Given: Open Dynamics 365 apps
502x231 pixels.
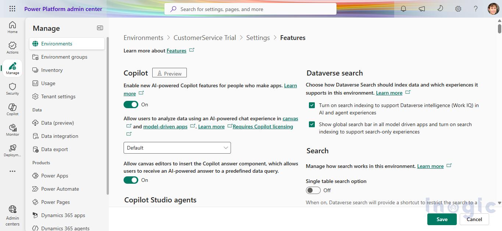Looking at the screenshot, I should tap(67, 215).
